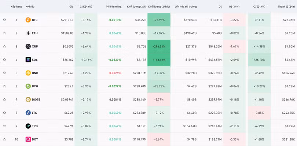
Task: Click DOT volume $140.49M
Action: click(140, 139)
